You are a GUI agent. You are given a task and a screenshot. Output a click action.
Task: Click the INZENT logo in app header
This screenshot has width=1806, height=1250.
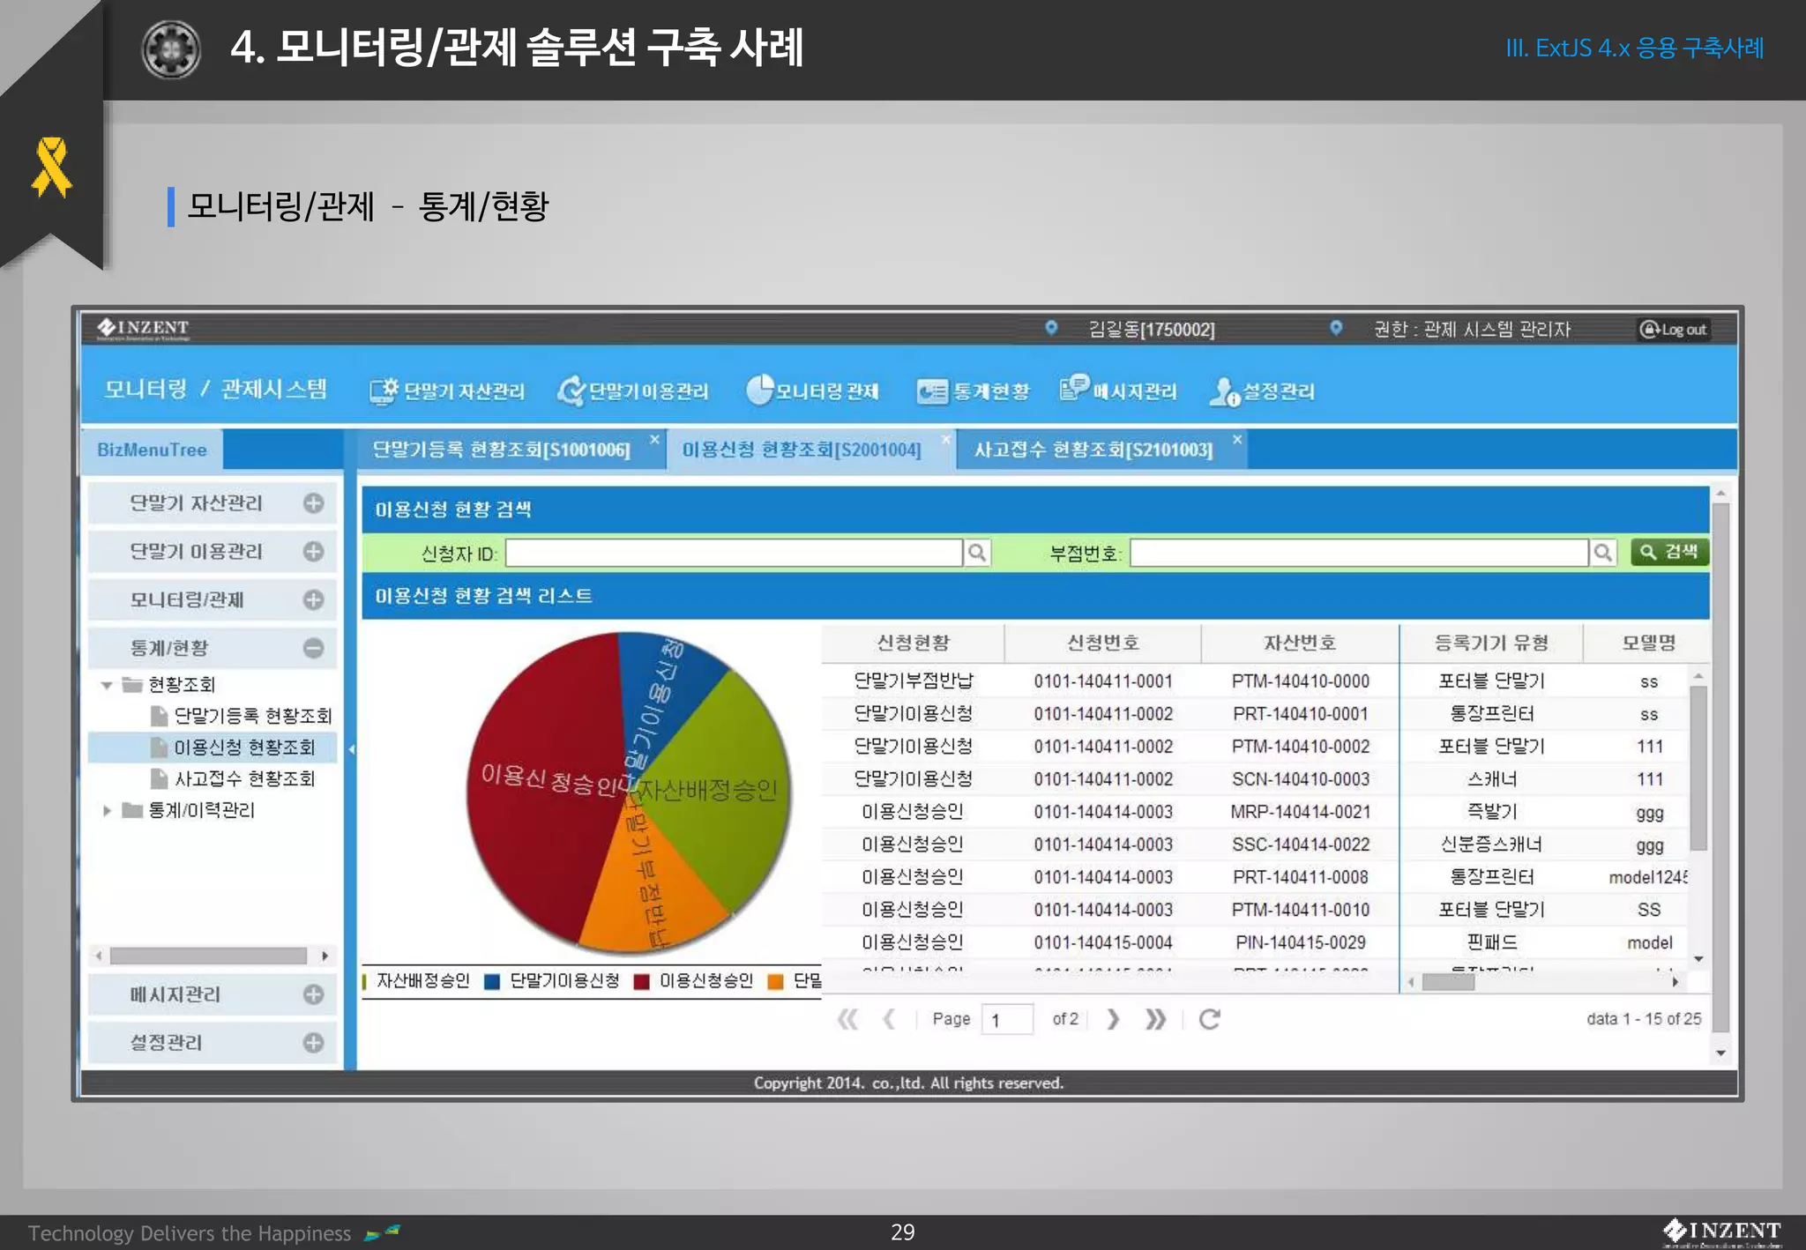pyautogui.click(x=143, y=328)
